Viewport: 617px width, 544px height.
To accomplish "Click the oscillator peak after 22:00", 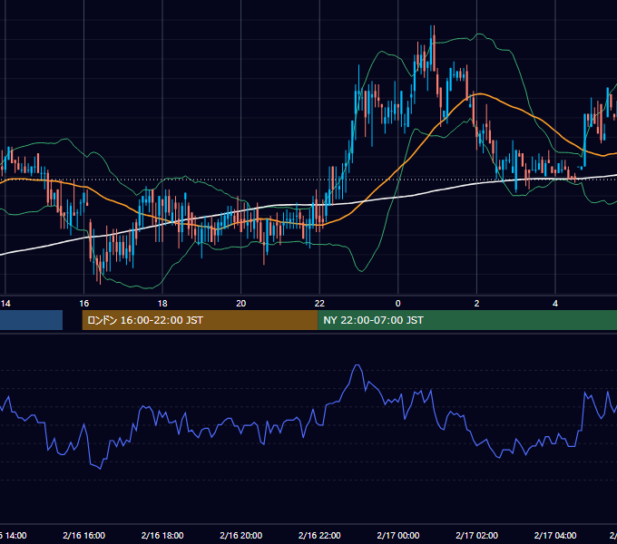I will [x=357, y=366].
